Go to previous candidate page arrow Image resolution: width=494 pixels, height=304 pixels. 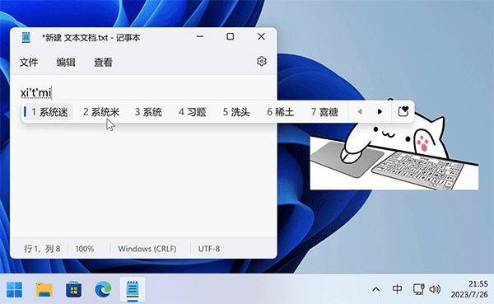[360, 112]
